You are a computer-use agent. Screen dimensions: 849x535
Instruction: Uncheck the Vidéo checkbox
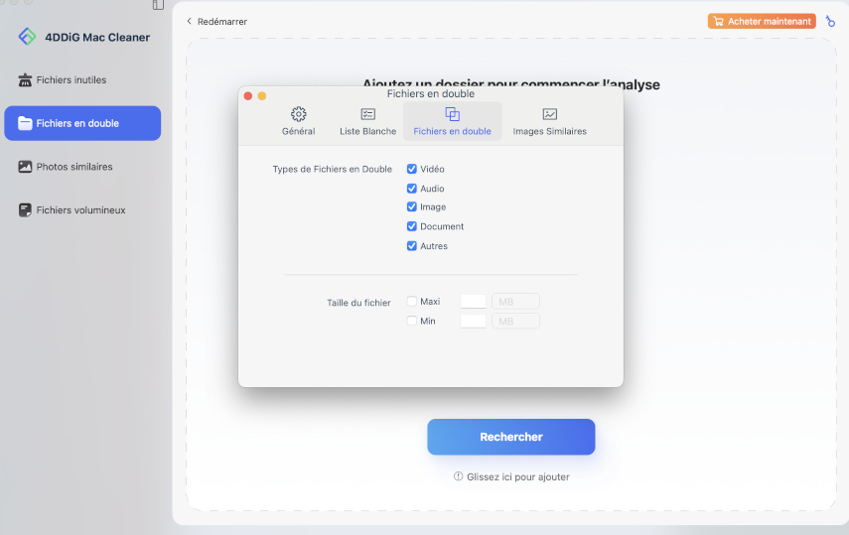[411, 169]
